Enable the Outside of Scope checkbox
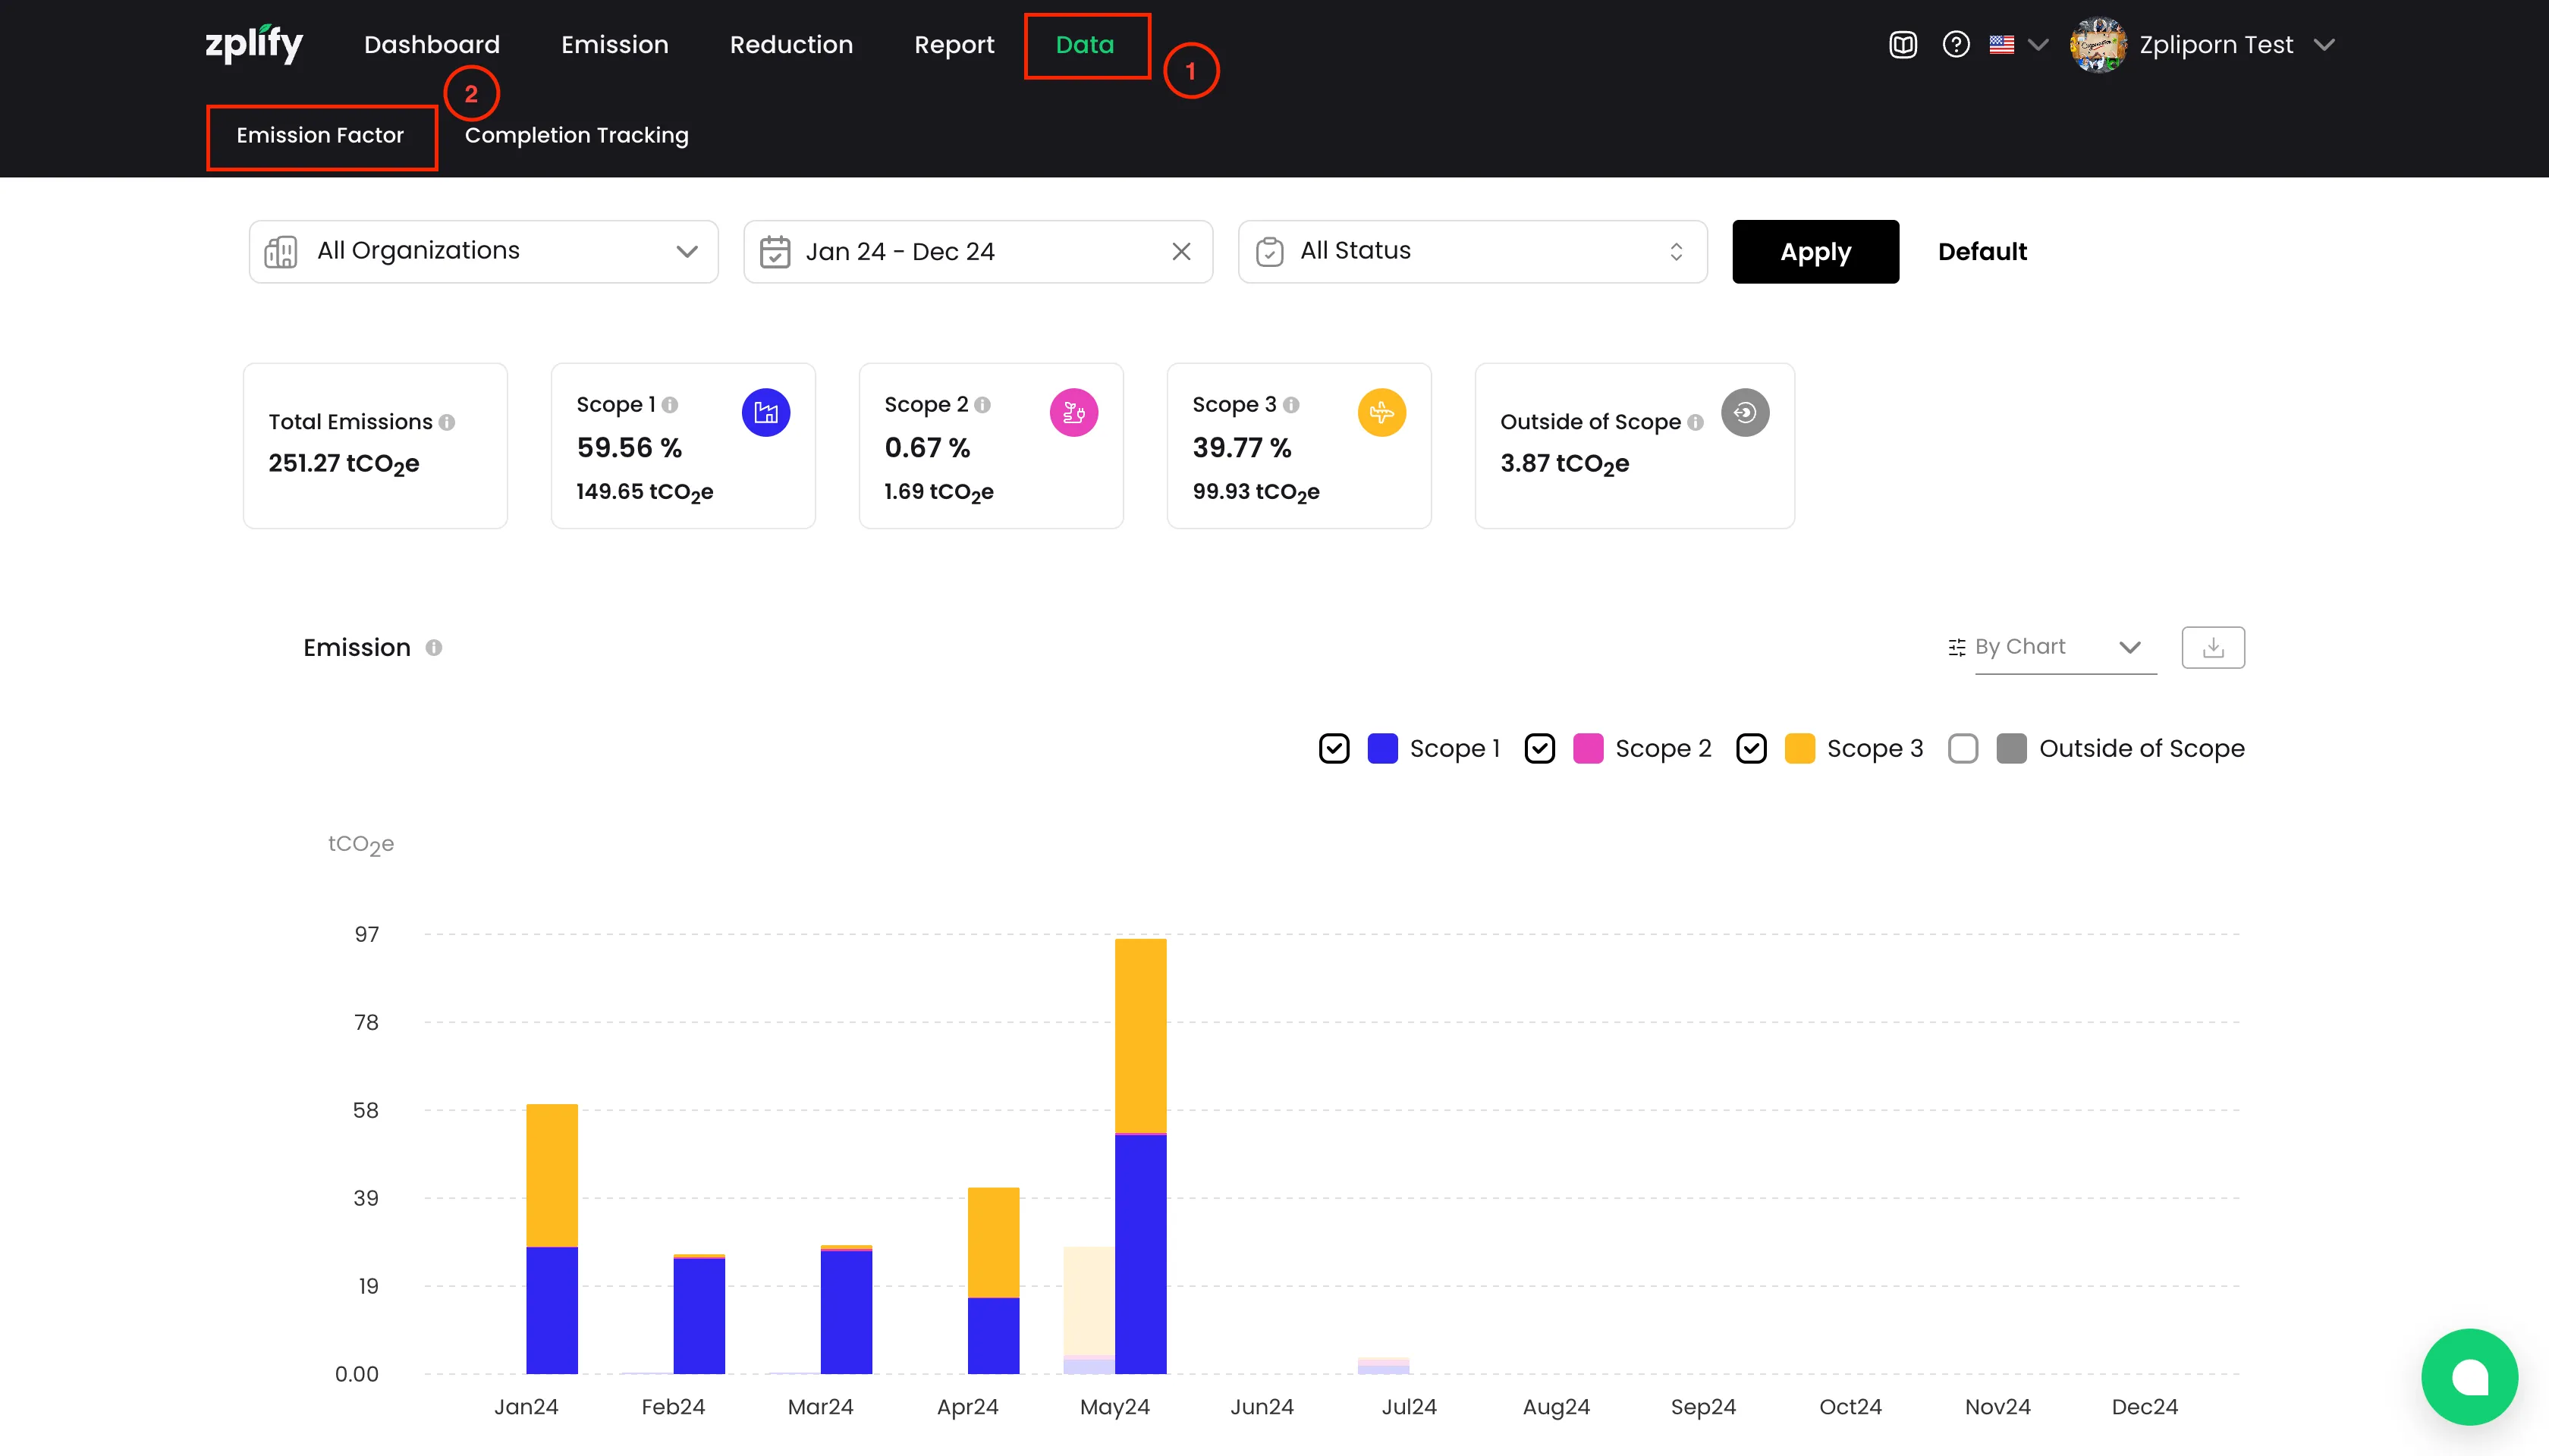2549x1456 pixels. tap(1963, 748)
